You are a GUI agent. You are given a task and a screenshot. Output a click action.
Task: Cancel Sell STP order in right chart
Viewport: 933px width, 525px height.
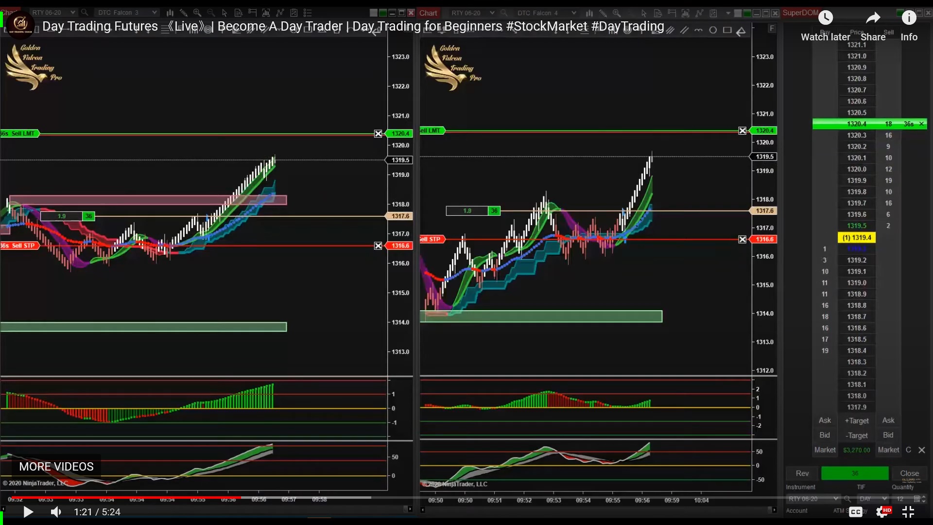[x=743, y=239]
